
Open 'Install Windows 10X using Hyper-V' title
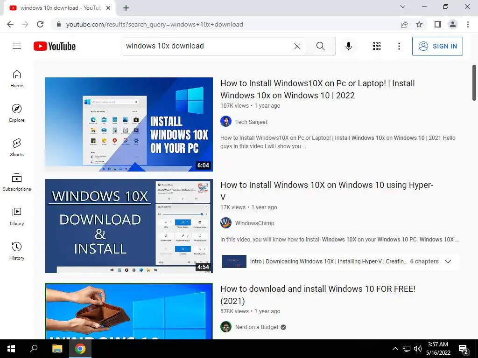pos(326,191)
